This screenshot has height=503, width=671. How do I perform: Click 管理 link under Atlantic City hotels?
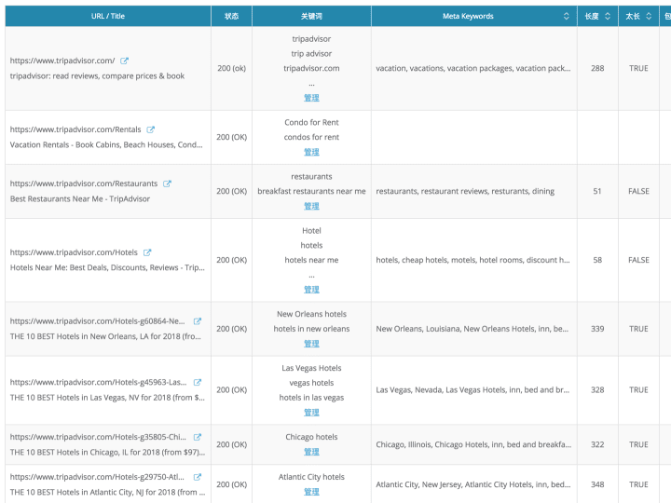click(311, 492)
